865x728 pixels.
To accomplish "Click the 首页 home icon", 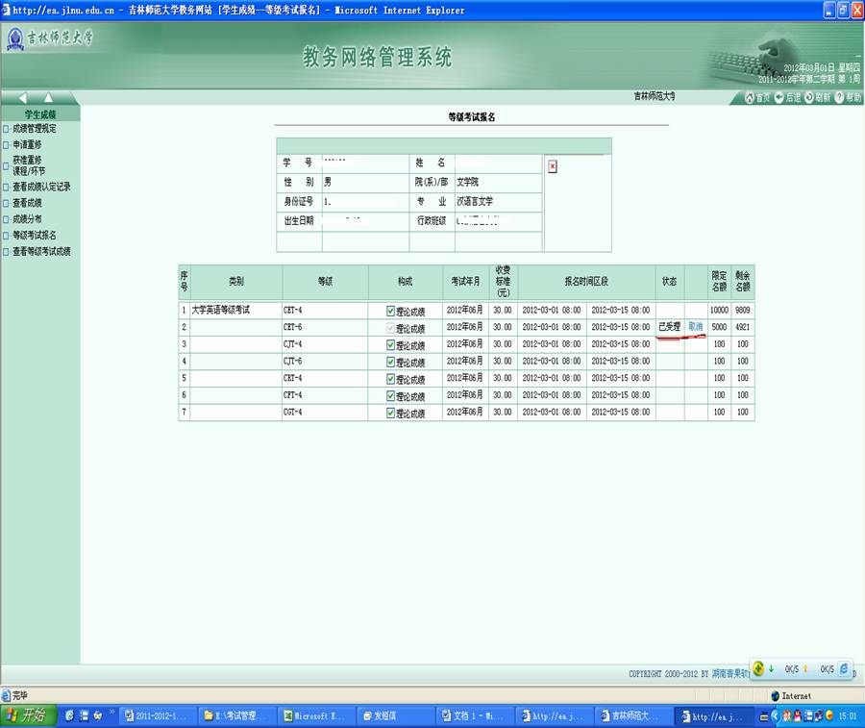I will click(751, 97).
